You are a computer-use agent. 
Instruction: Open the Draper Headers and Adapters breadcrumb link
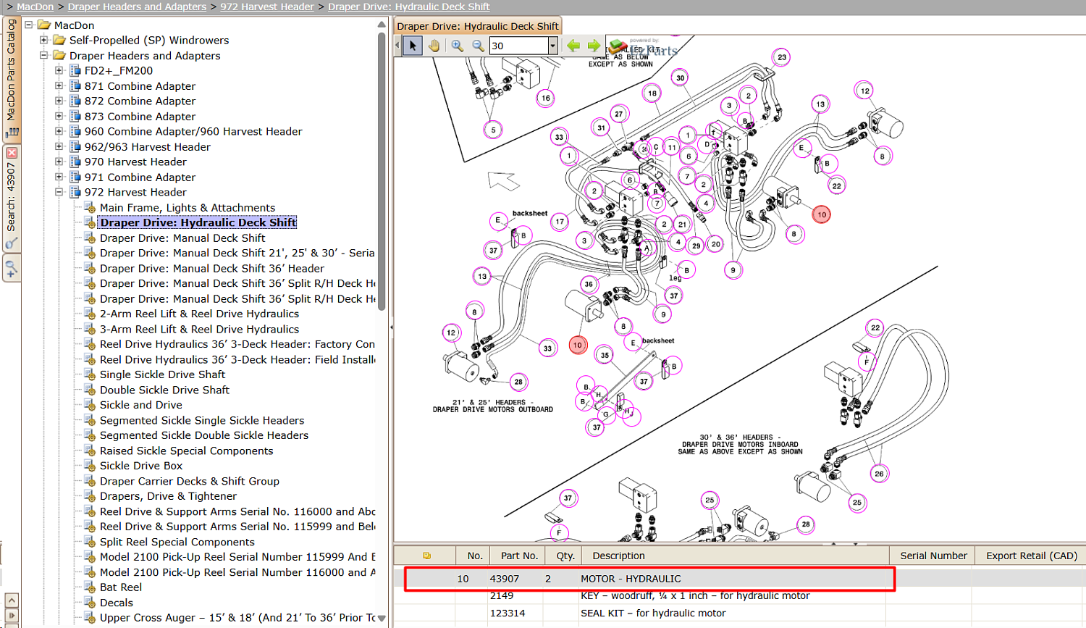(x=137, y=7)
